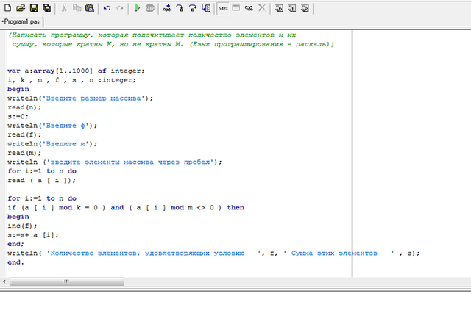Click the writeln 'Введите м' line
Image resolution: width=471 pixels, height=313 pixels.
click(x=52, y=144)
